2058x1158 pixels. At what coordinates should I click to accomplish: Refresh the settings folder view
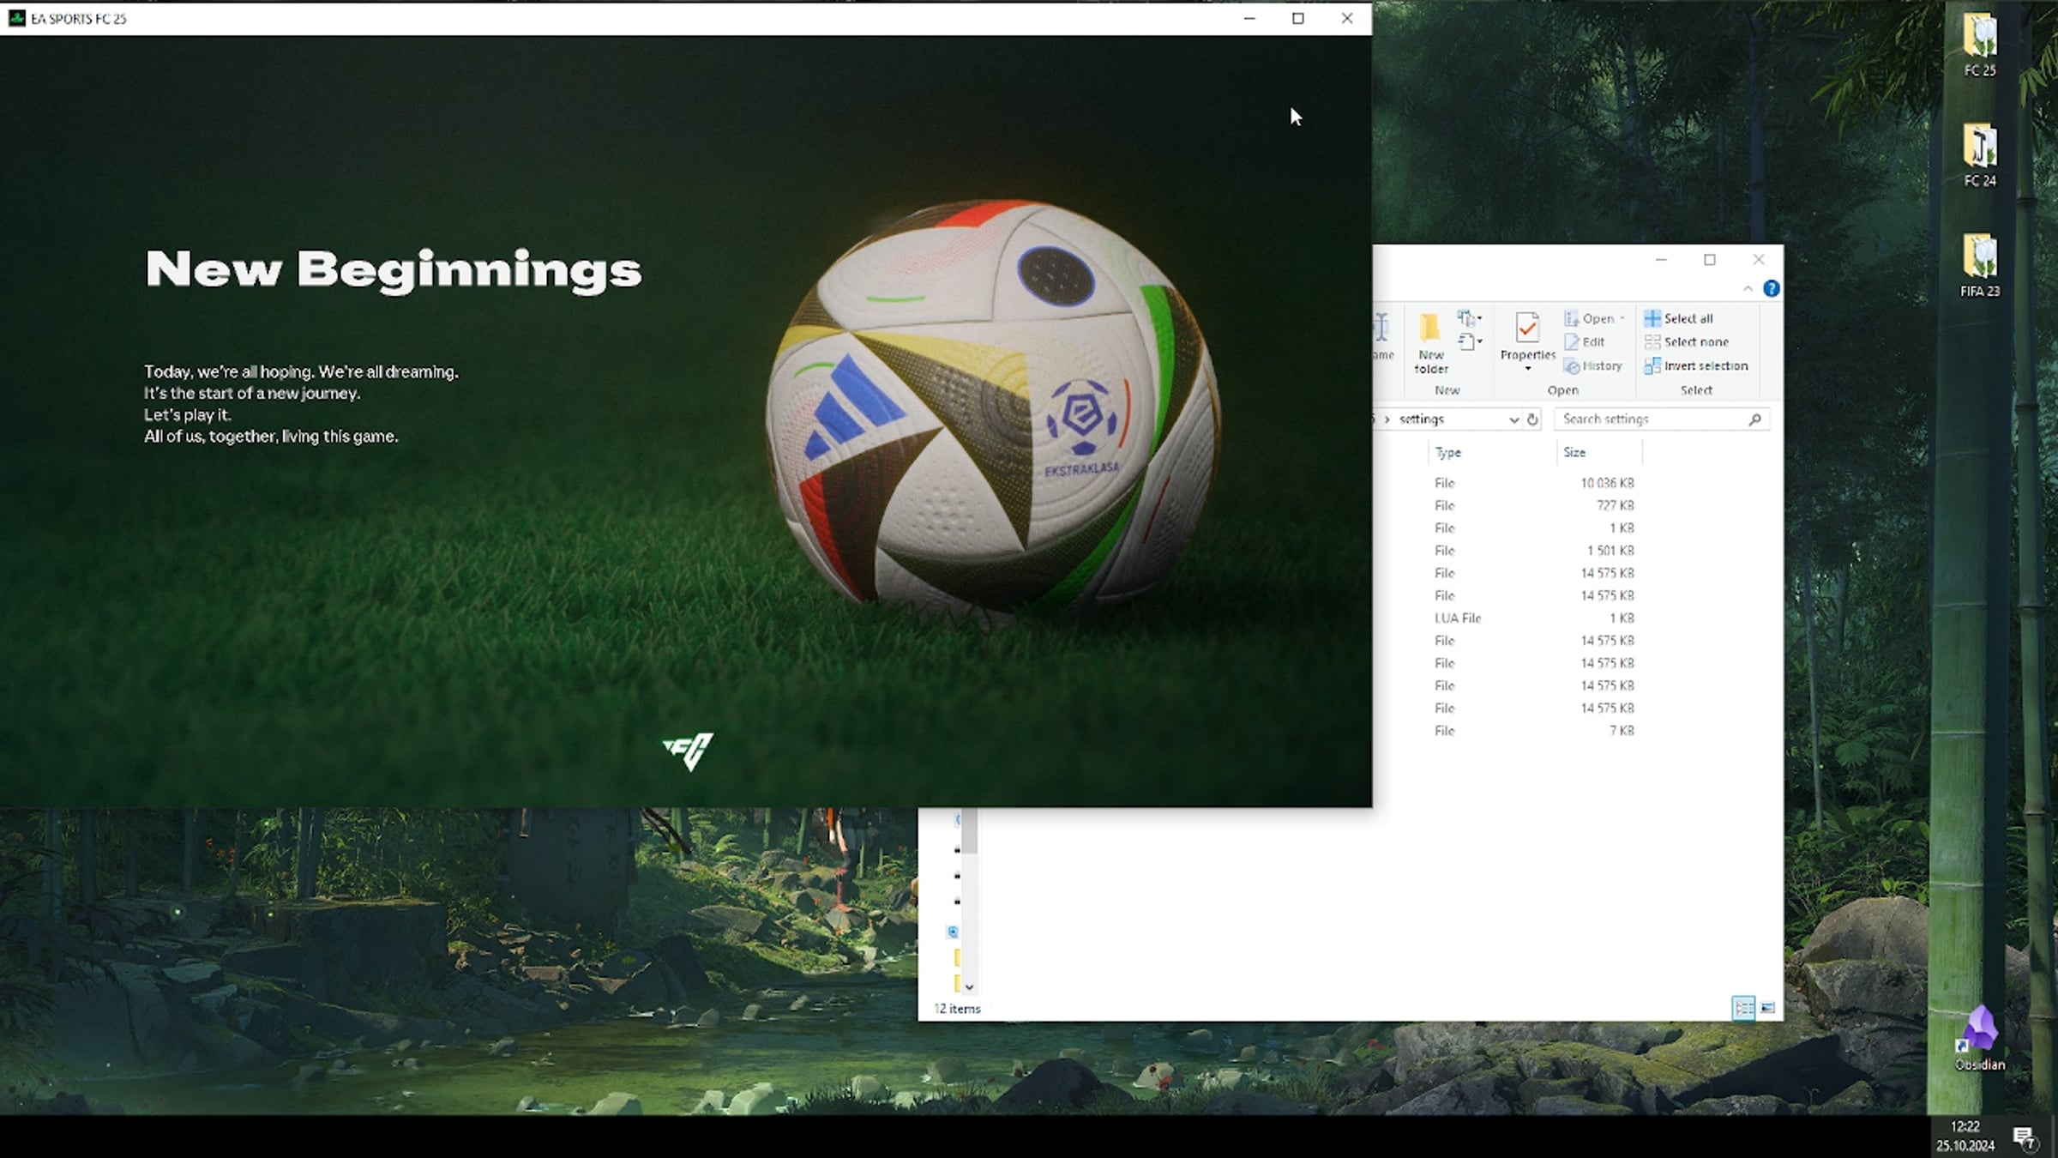[x=1534, y=419]
